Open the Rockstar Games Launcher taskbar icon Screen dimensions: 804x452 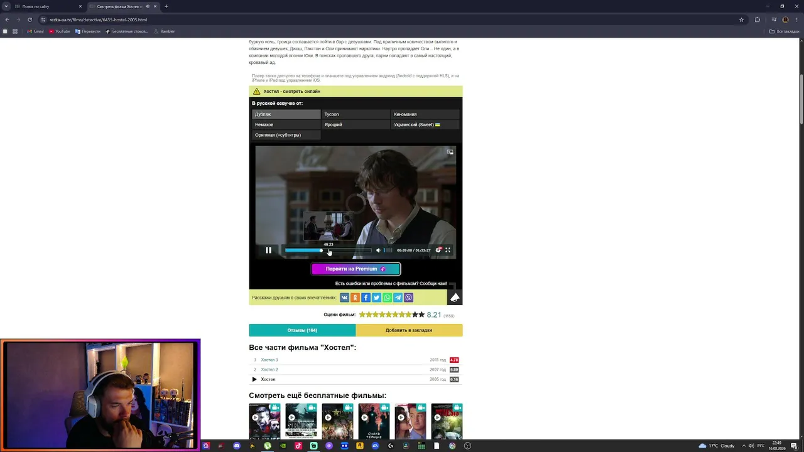(x=360, y=446)
